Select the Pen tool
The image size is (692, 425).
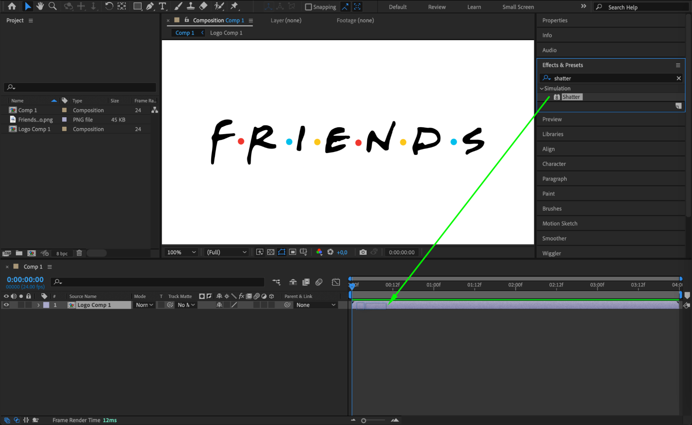pyautogui.click(x=150, y=6)
